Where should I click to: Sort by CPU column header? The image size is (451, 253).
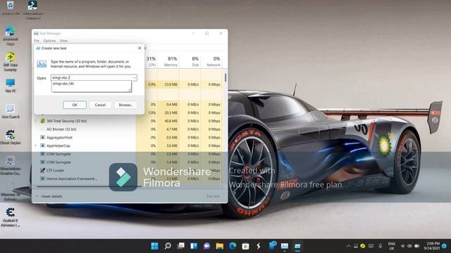[152, 61]
